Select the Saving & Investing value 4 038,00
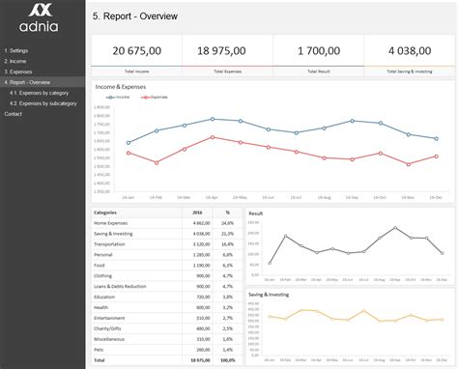Image resolution: width=458 pixels, height=369 pixels. [410, 51]
